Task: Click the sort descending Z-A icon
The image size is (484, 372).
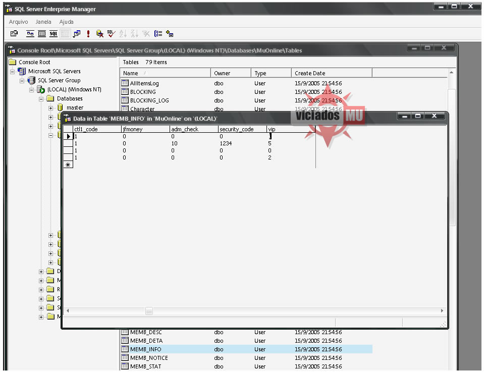Action: (135, 34)
